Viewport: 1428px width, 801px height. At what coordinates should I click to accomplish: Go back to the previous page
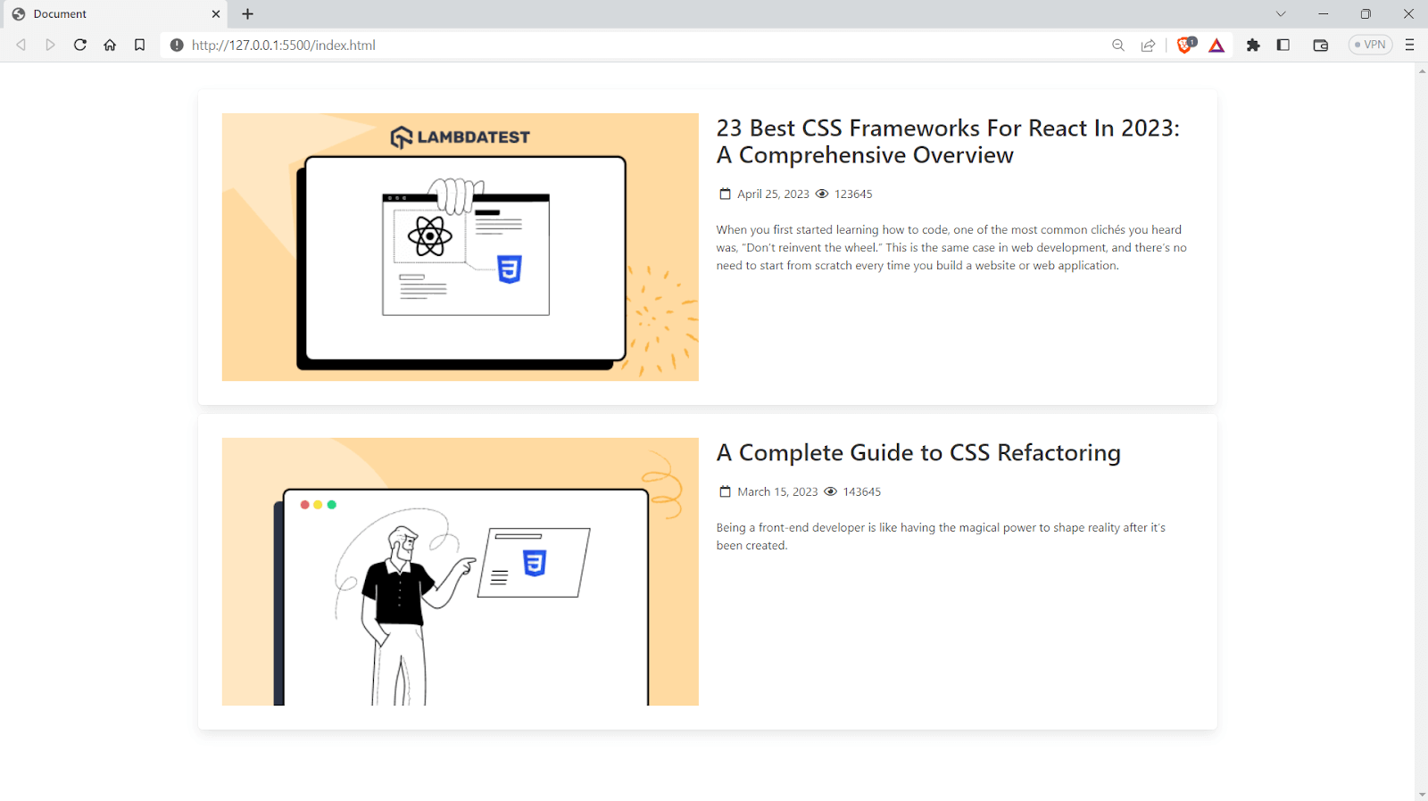(x=21, y=45)
